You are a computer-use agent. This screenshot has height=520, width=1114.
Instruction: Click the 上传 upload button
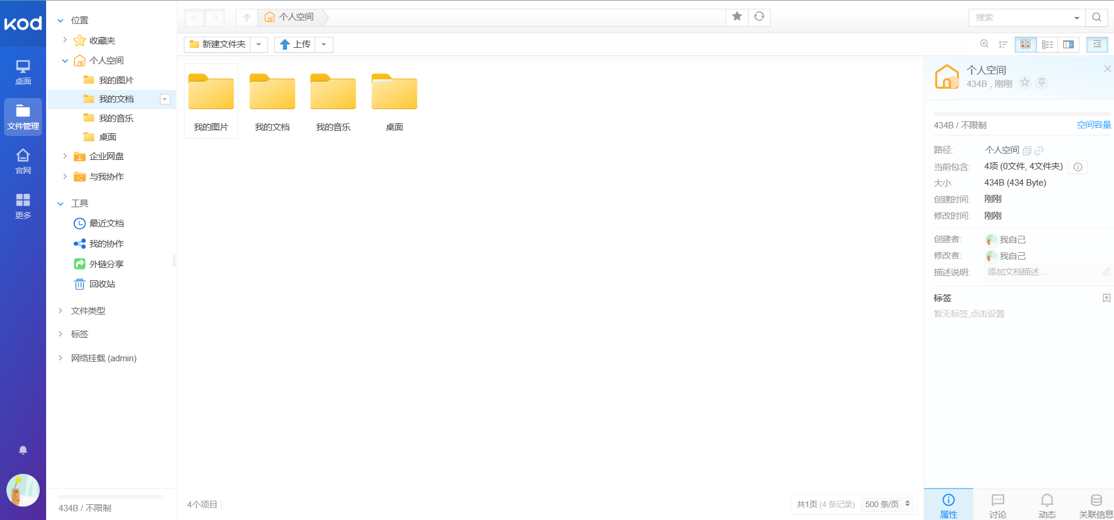[295, 44]
